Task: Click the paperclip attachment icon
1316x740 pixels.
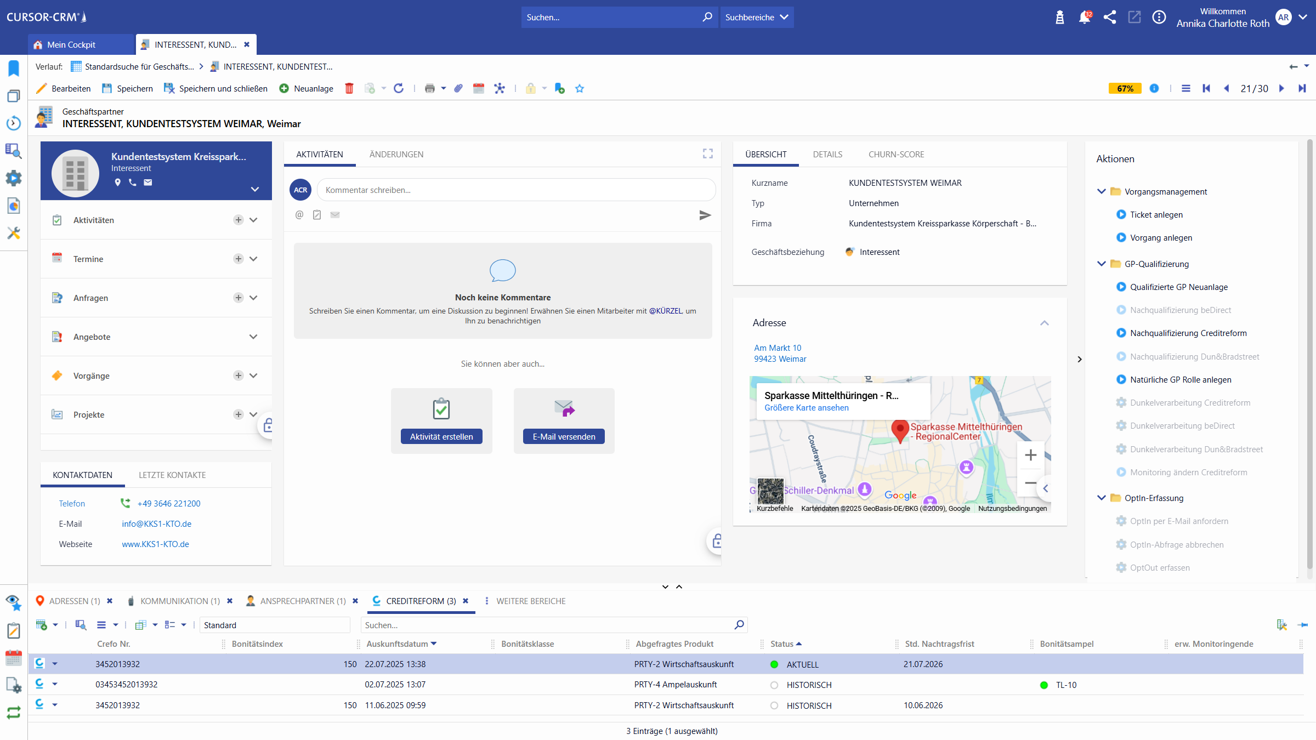Action: coord(458,88)
